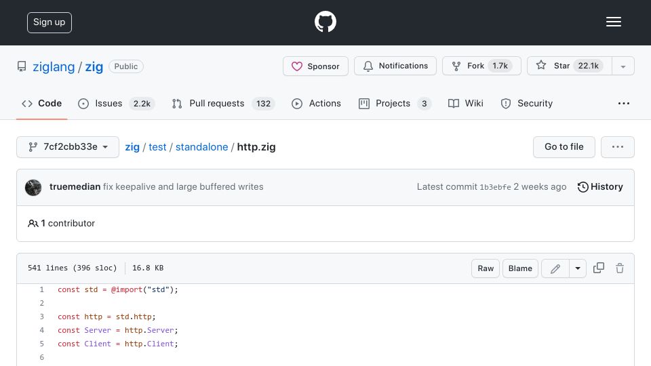Select line number 3
This screenshot has height=366, width=651.
click(41, 317)
